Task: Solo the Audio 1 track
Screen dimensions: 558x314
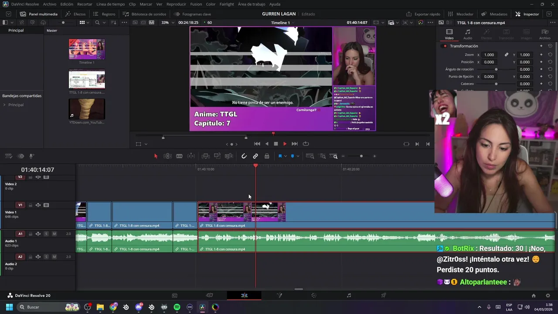Action: (x=46, y=234)
